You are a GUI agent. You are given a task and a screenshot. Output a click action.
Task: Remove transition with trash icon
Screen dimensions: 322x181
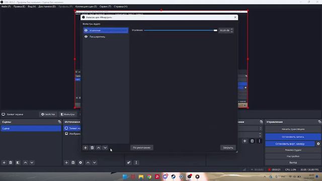[x=252, y=141]
